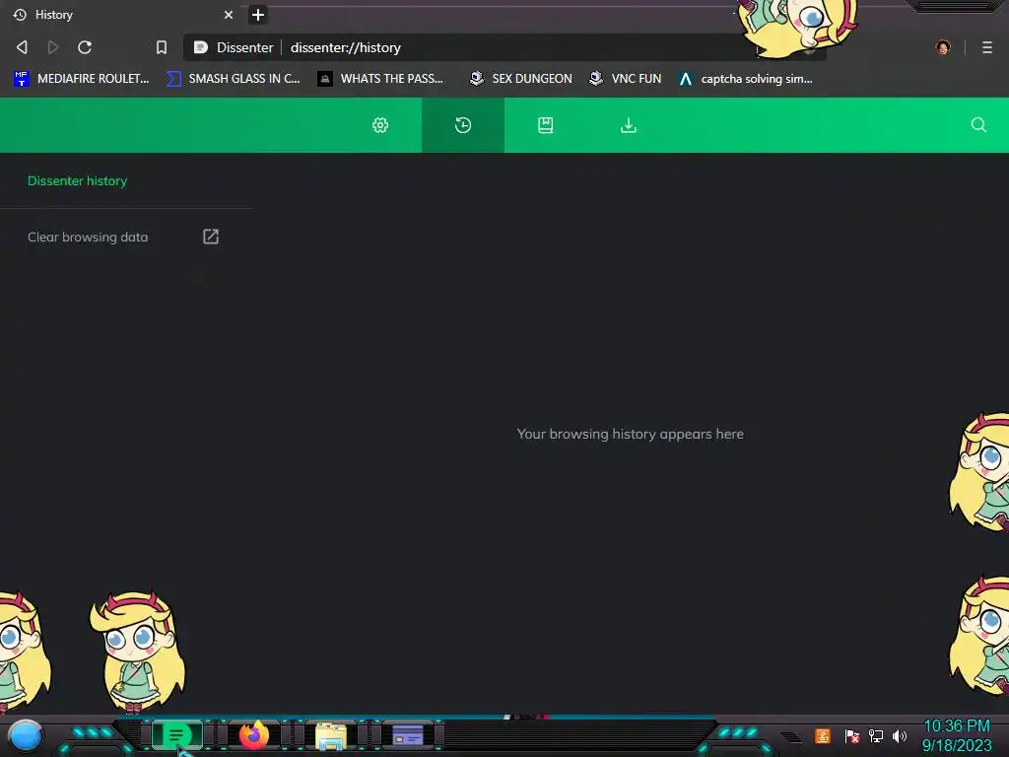Screen dimensions: 1009x757
Task: Select the History tab
Action: coord(122,14)
